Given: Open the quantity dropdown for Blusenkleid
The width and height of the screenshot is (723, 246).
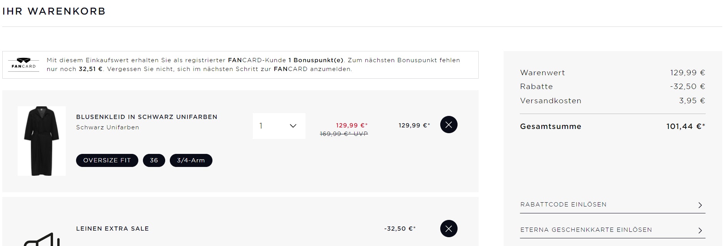Looking at the screenshot, I should [x=279, y=126].
